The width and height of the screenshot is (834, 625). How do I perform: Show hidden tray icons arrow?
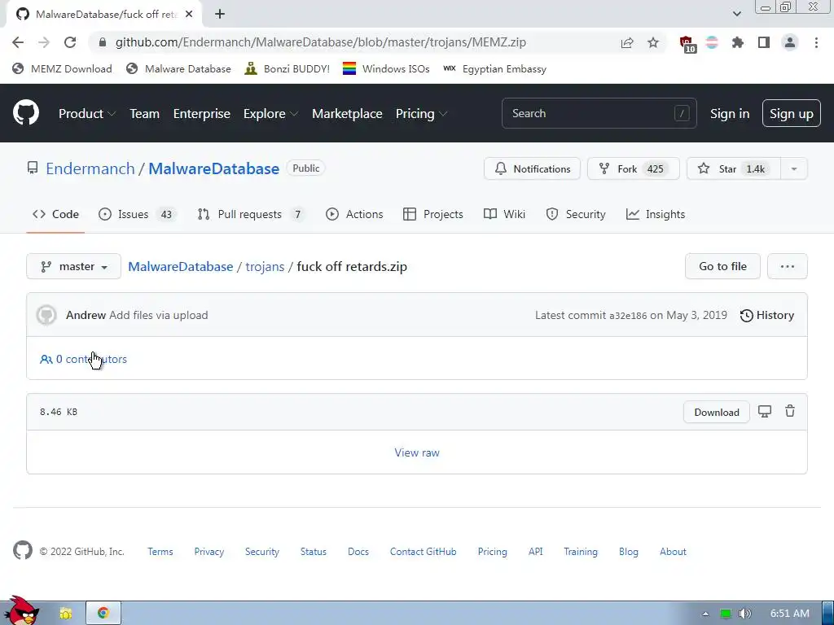click(705, 614)
